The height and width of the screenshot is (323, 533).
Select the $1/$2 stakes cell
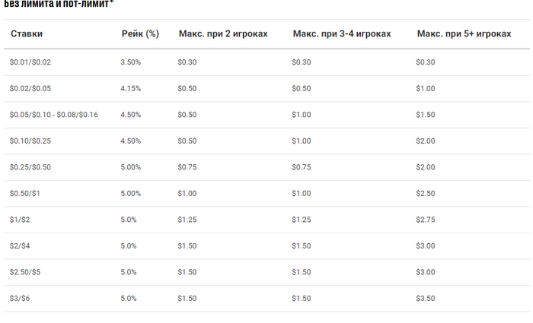[x=20, y=220]
